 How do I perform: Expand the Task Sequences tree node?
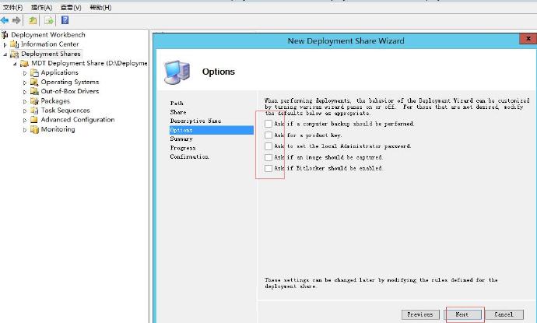(x=25, y=111)
